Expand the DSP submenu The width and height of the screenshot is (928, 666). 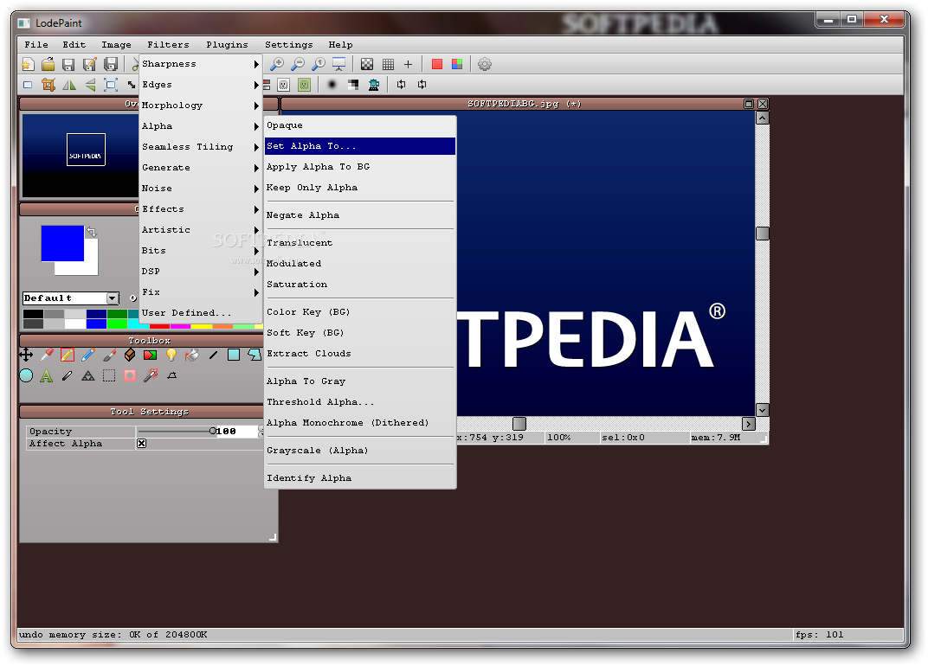coord(201,272)
